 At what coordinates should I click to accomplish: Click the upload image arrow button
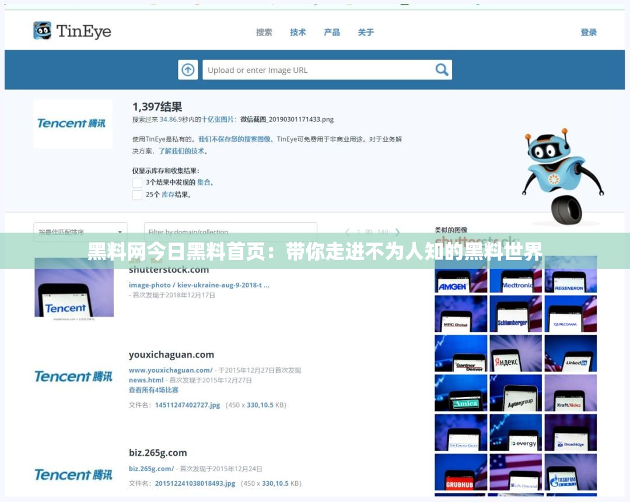(x=188, y=70)
